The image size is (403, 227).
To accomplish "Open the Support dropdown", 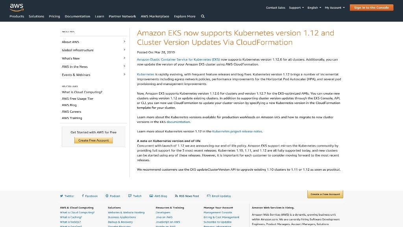I will pyautogui.click(x=296, y=8).
